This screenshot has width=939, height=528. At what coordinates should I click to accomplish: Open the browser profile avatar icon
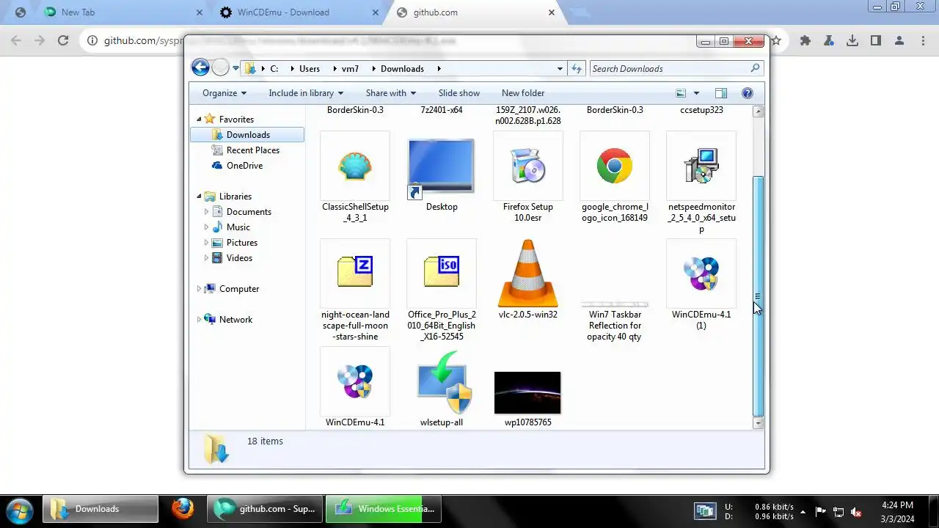tap(899, 41)
